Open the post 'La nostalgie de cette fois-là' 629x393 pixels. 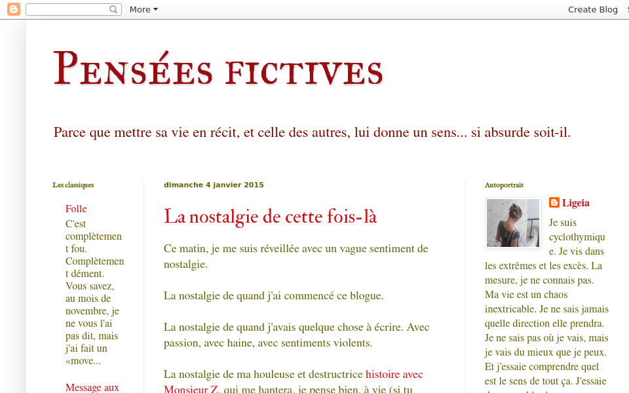270,216
